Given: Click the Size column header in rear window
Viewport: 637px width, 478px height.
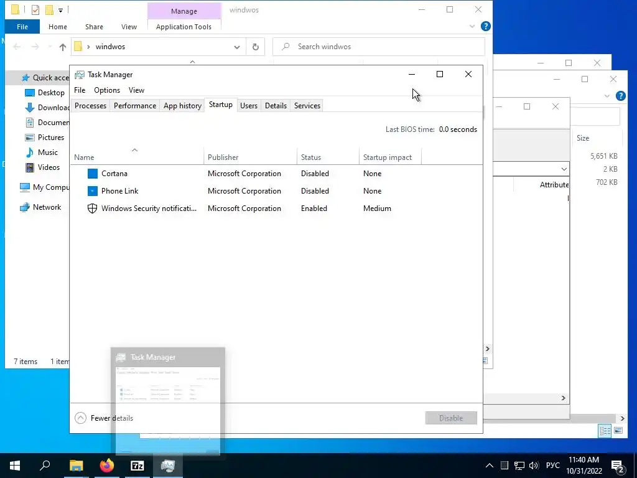Looking at the screenshot, I should coord(582,138).
